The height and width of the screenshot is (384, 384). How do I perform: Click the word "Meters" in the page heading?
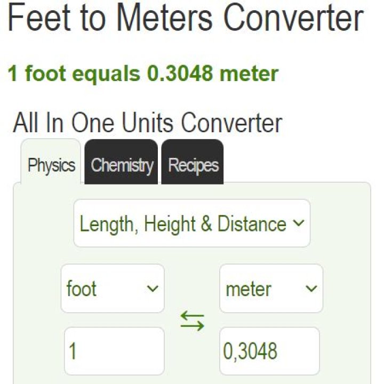point(165,18)
